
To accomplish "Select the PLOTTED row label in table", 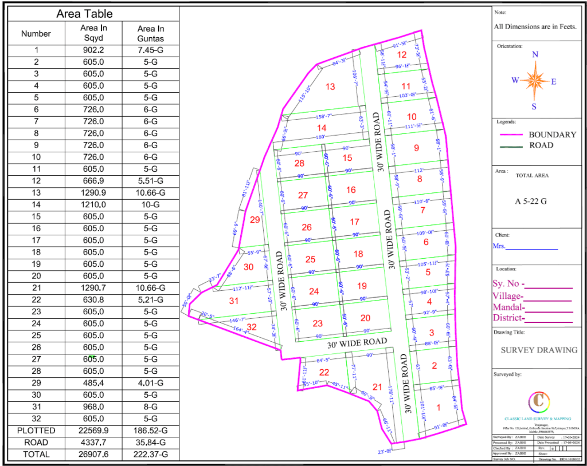I will pos(36,431).
